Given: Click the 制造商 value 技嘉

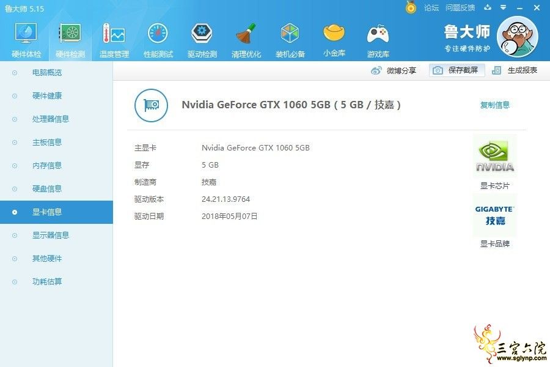Looking at the screenshot, I should pyautogui.click(x=209, y=182).
